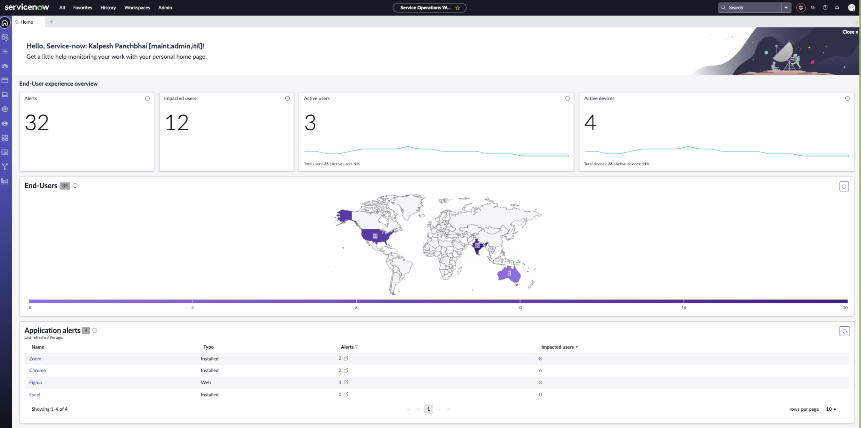Screen dimensions: 861x428
Task: Open the bar chart sidebar icon
Action: click(5, 181)
